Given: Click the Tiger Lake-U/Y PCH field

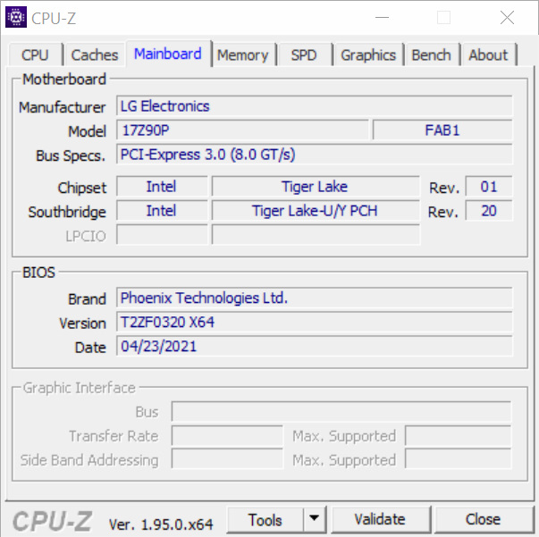Looking at the screenshot, I should tap(316, 211).
